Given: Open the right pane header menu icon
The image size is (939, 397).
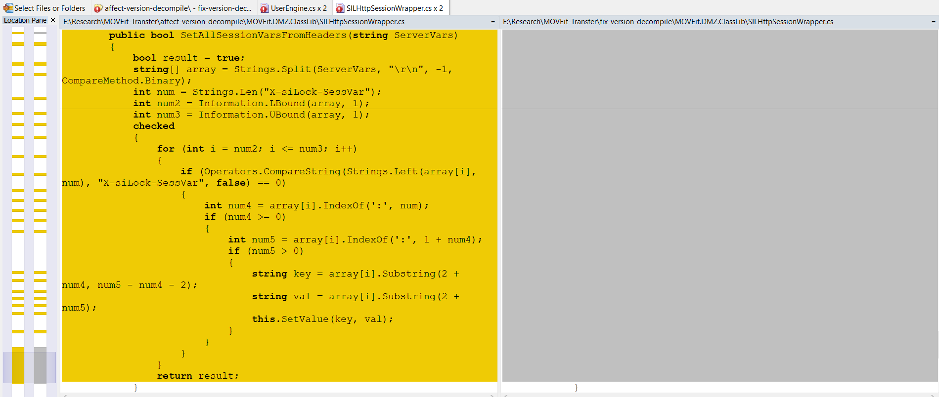Looking at the screenshot, I should tap(934, 22).
